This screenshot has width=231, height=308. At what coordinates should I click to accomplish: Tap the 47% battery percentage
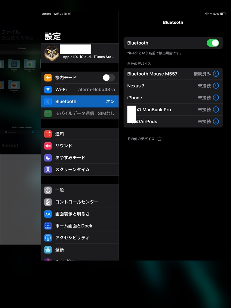(x=216, y=14)
